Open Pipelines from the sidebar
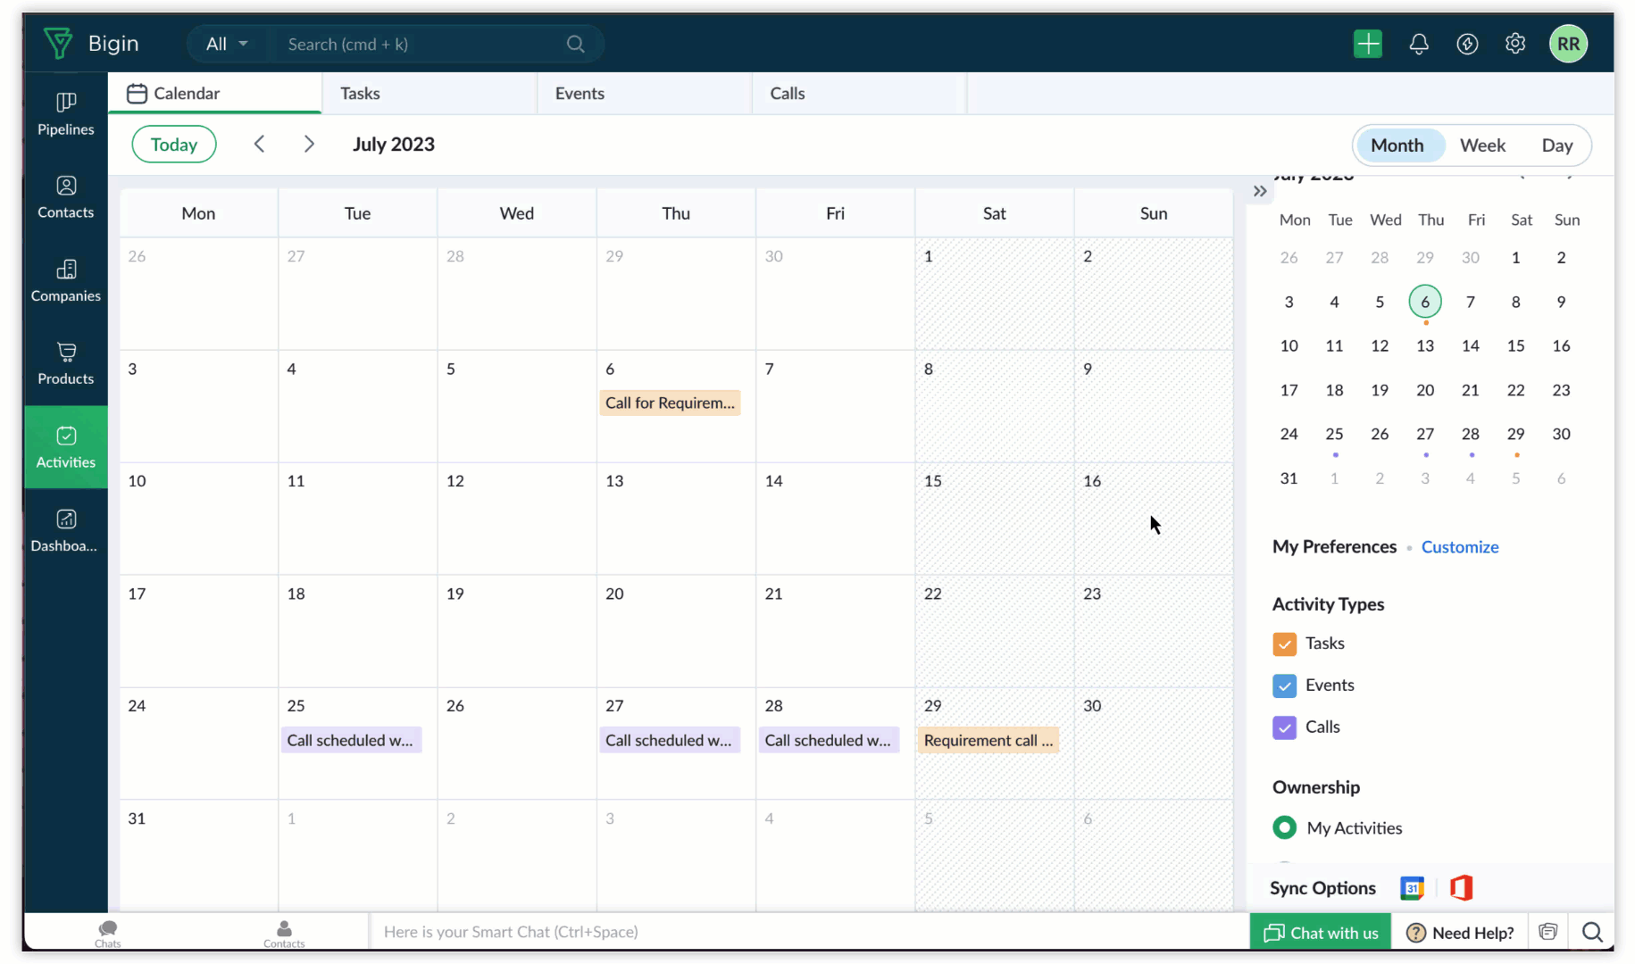 pos(65,114)
